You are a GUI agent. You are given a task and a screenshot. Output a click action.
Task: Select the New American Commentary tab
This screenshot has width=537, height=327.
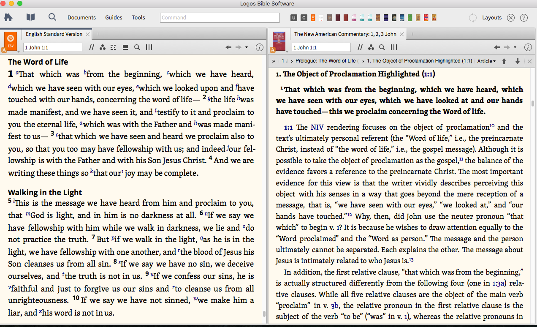coord(345,34)
